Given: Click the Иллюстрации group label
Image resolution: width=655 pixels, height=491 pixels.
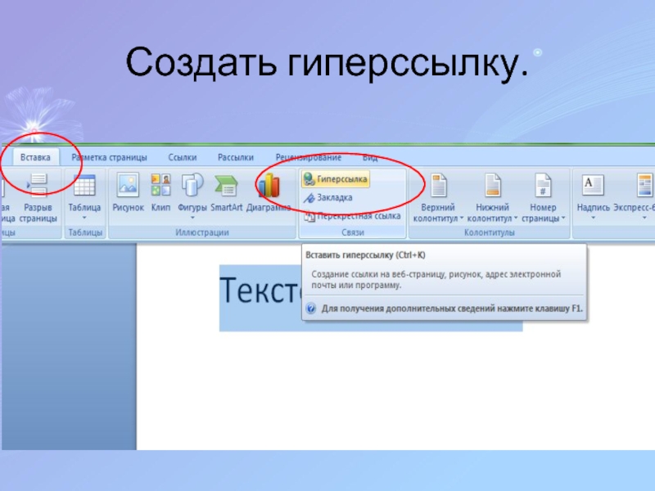Looking at the screenshot, I should [202, 232].
